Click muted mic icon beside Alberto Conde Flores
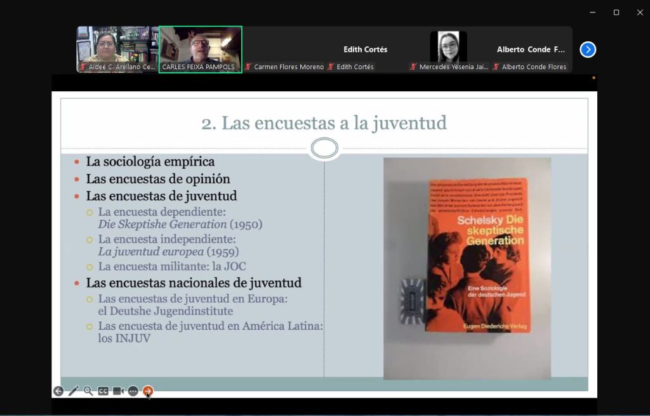The image size is (650, 416). point(496,67)
